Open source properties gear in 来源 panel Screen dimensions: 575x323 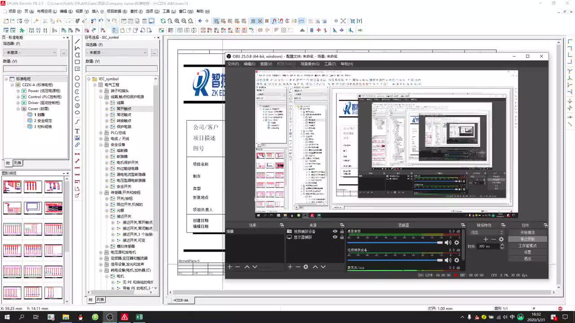tap(306, 267)
